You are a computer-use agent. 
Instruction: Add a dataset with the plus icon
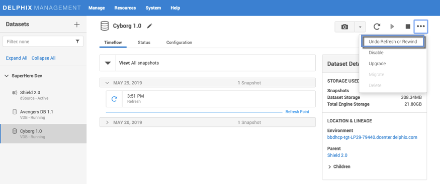click(x=76, y=25)
